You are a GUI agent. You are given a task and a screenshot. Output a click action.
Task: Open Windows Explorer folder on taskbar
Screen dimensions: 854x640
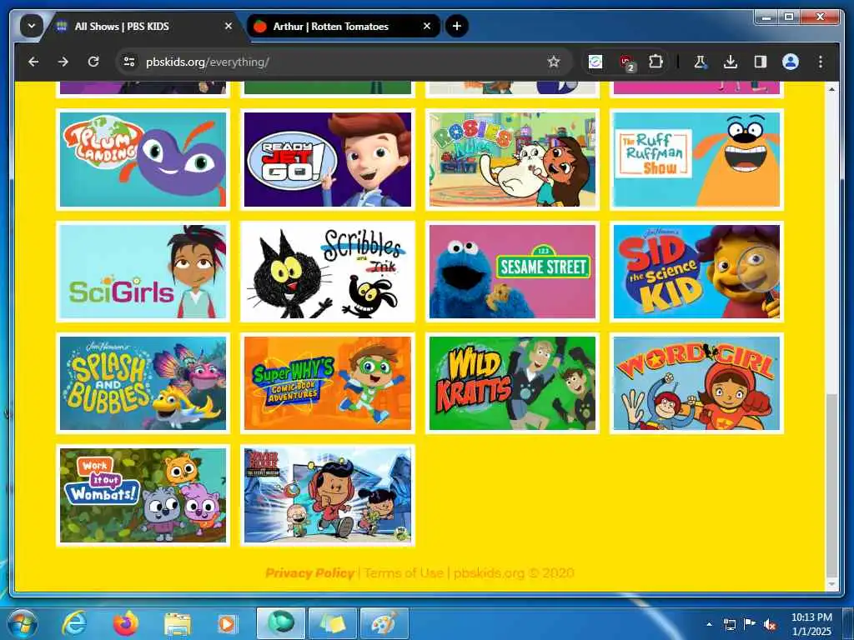tap(177, 623)
